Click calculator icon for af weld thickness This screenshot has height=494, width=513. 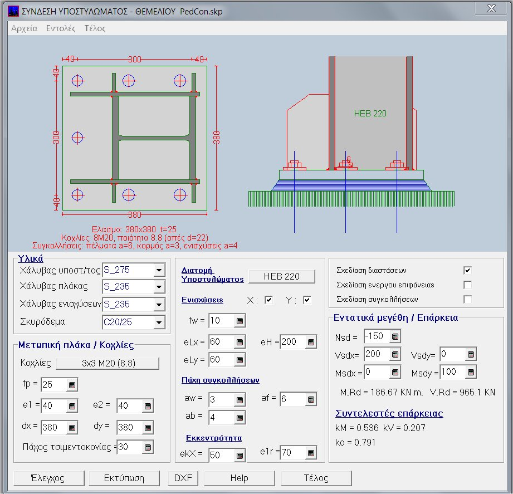[311, 399]
